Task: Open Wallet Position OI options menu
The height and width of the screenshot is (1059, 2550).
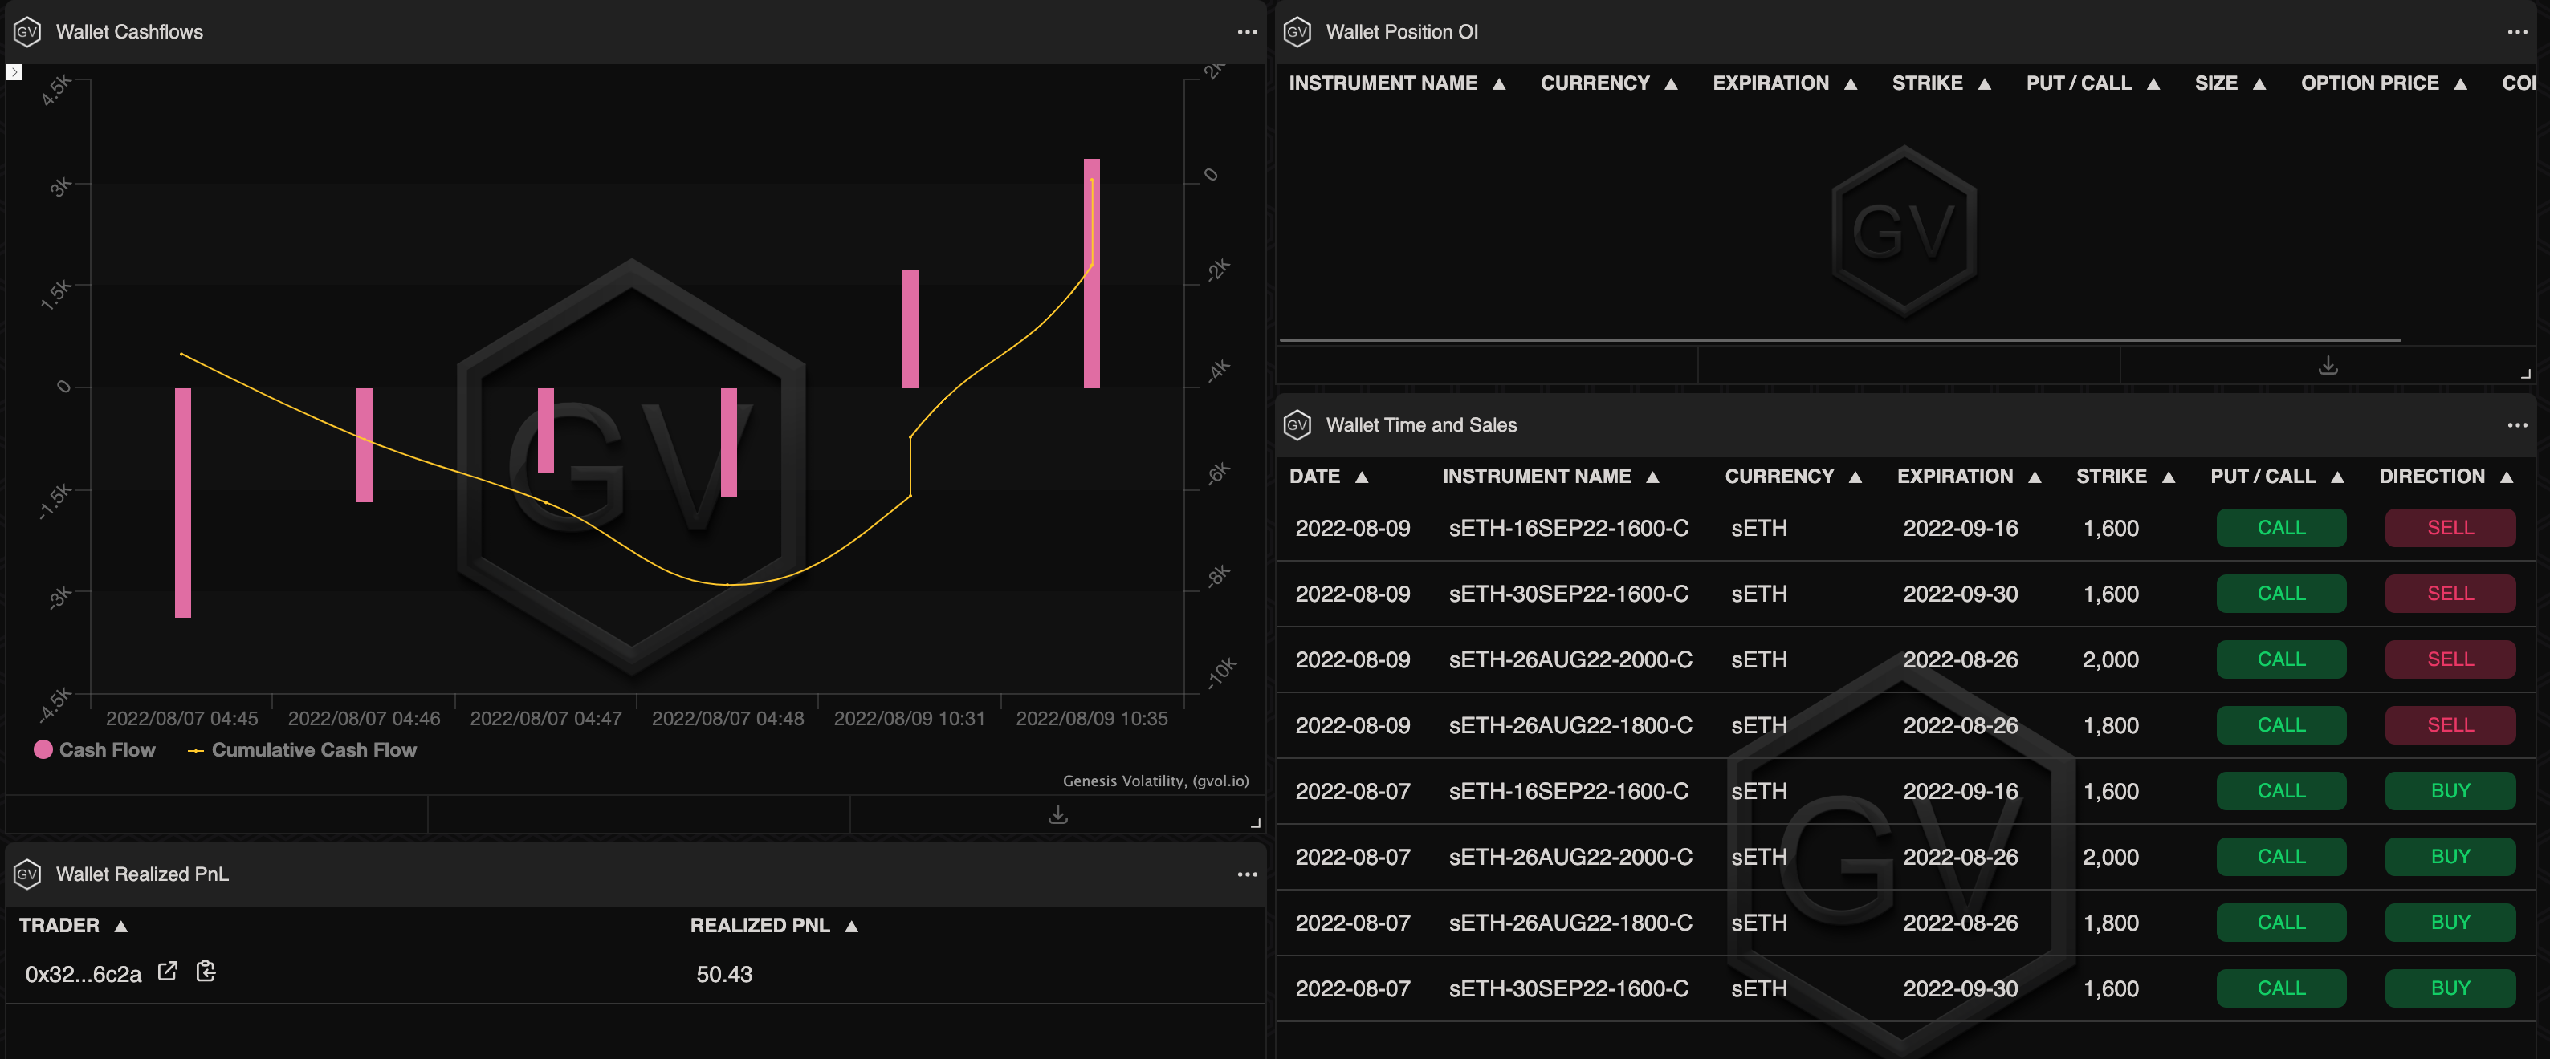Action: click(2516, 31)
